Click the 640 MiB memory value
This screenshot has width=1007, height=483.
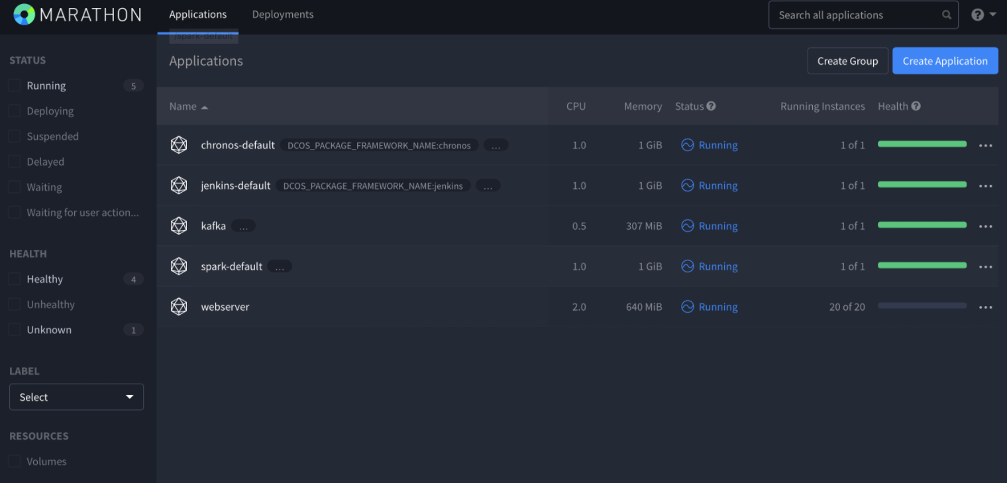pyautogui.click(x=644, y=307)
